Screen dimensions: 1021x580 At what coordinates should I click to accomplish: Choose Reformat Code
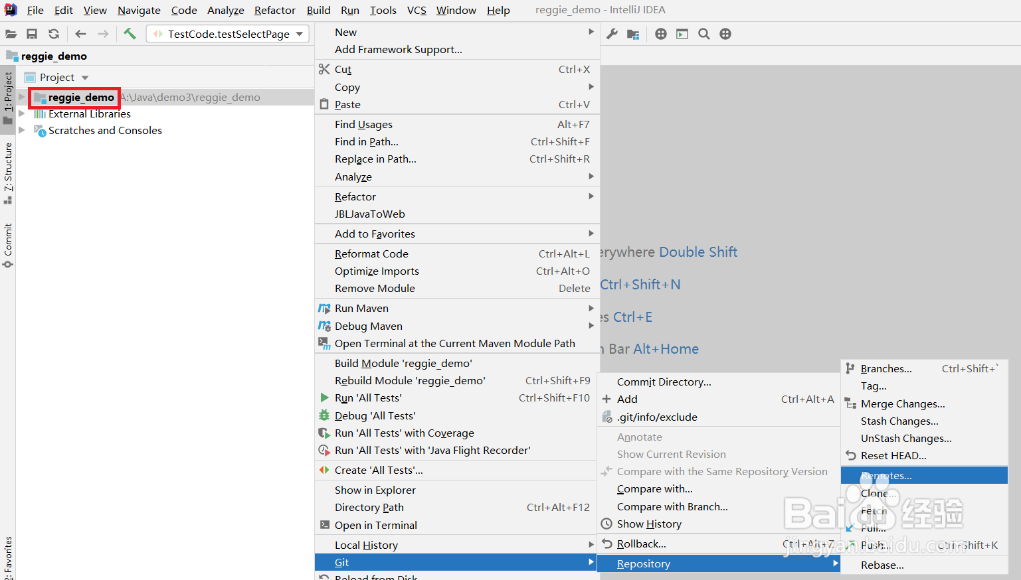[457, 254]
